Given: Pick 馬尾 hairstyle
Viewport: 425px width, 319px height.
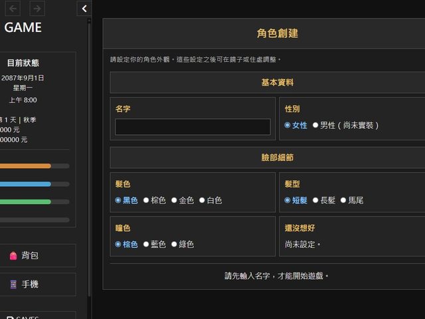Looking at the screenshot, I should click(x=352, y=201).
